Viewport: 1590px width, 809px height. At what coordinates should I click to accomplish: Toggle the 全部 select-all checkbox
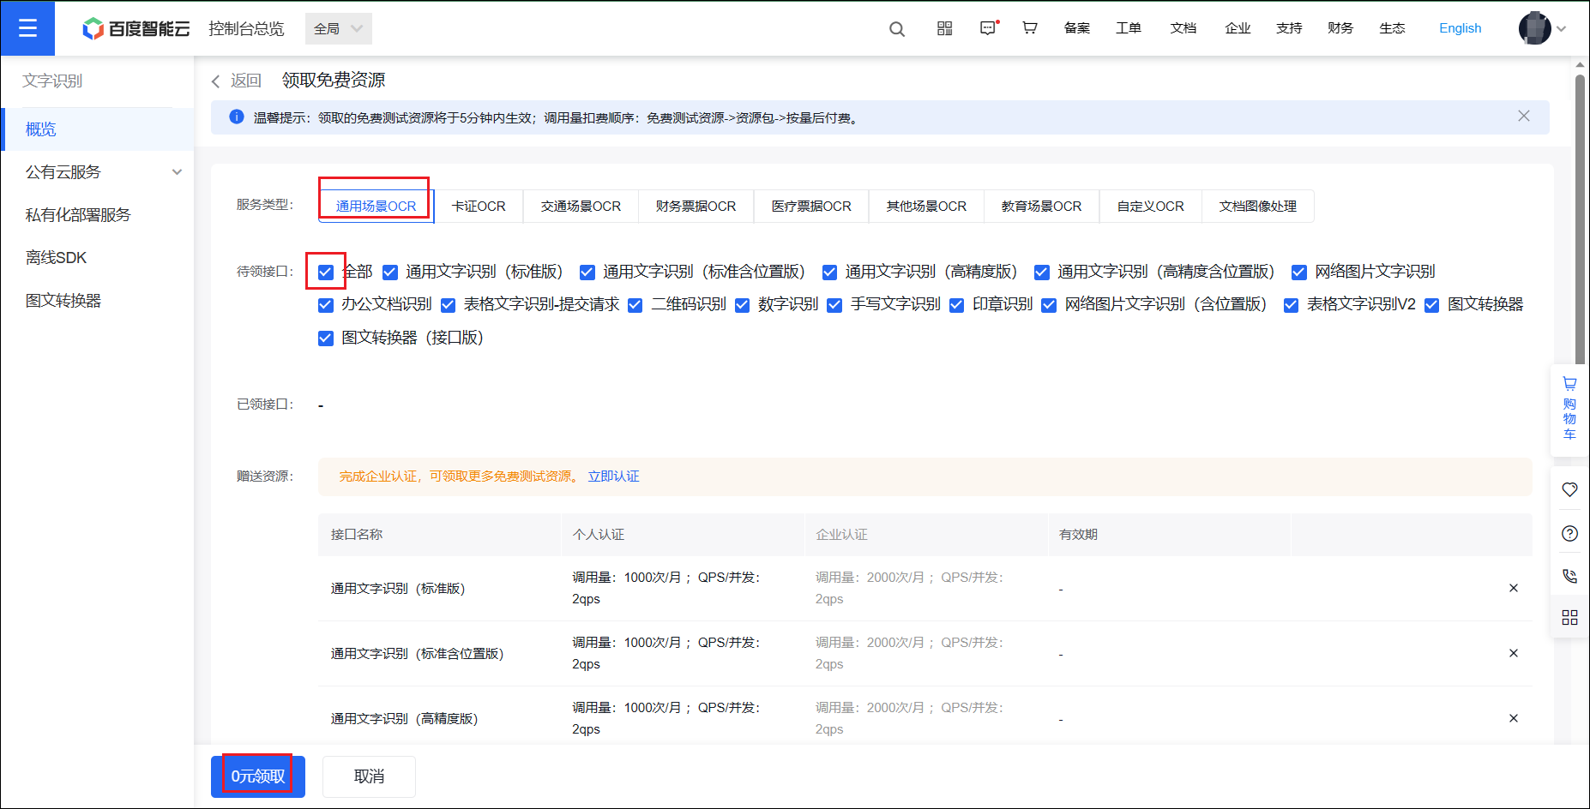(326, 273)
